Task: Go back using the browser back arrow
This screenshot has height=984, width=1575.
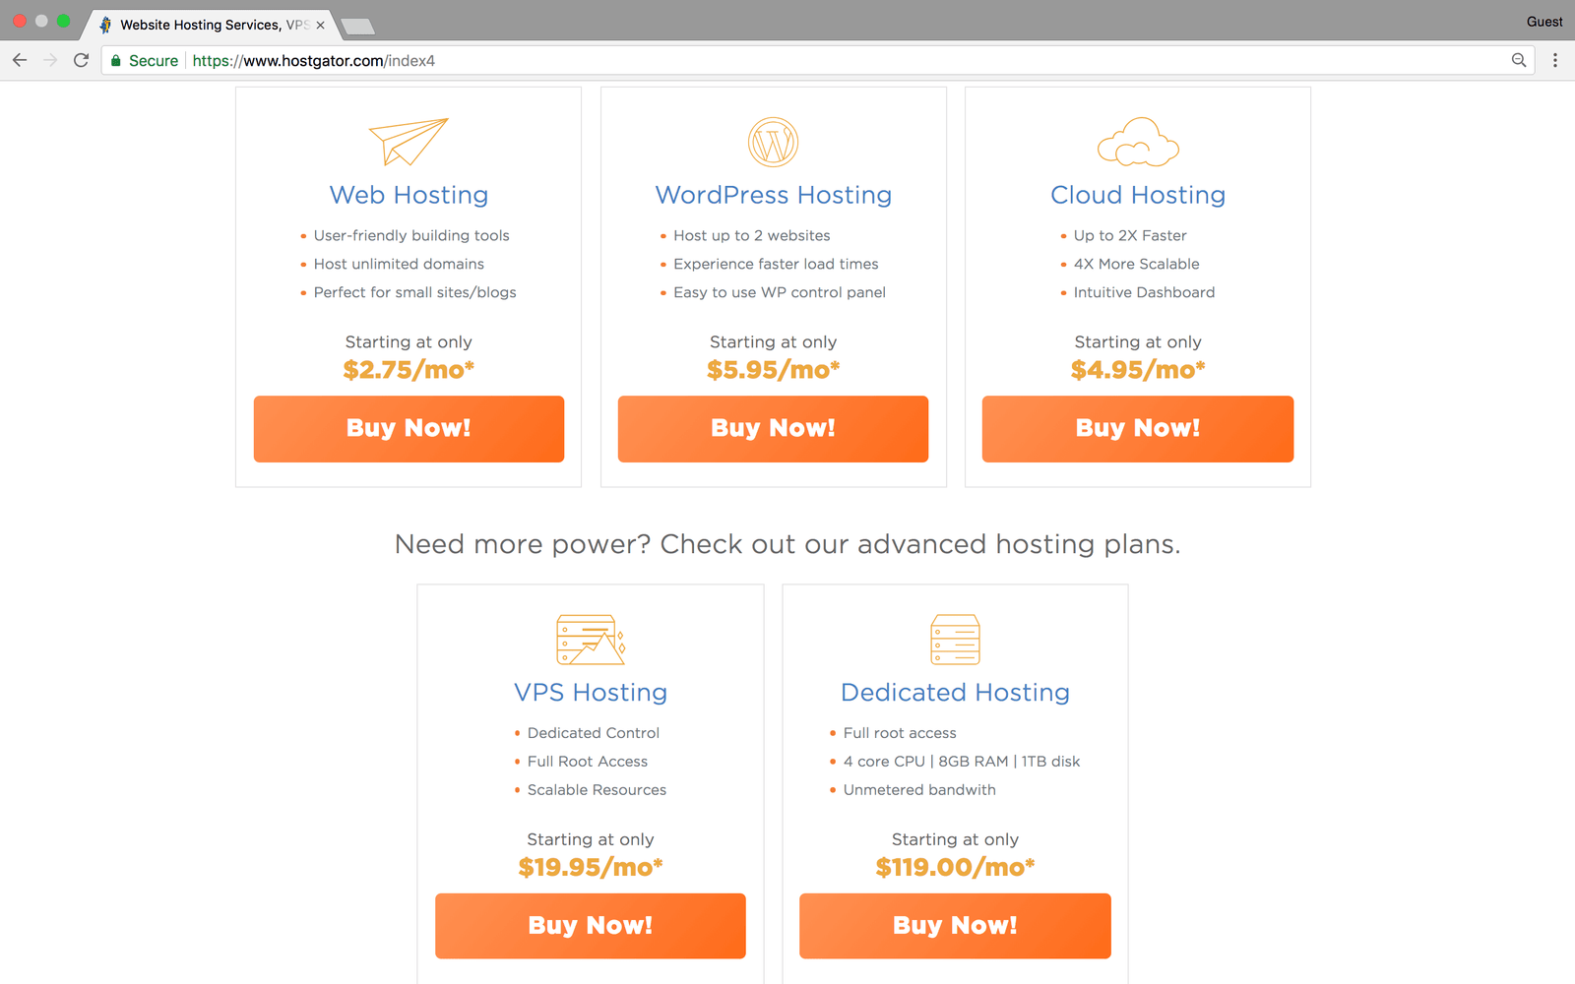Action: [20, 60]
